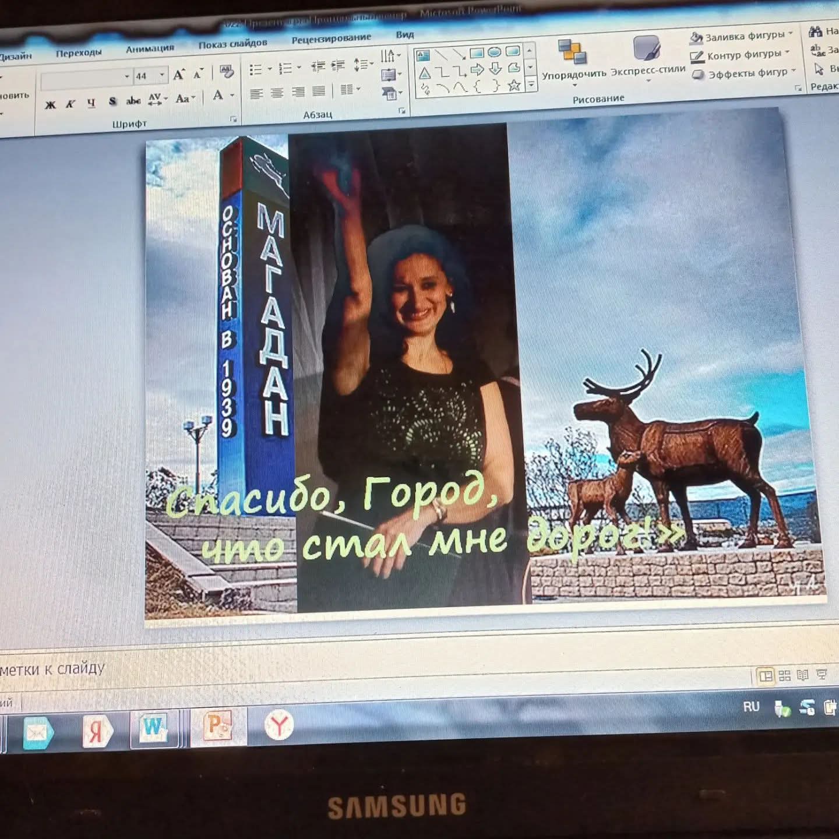Expand the Заливка фигуры dropdown
This screenshot has height=839, width=839.
click(x=790, y=34)
